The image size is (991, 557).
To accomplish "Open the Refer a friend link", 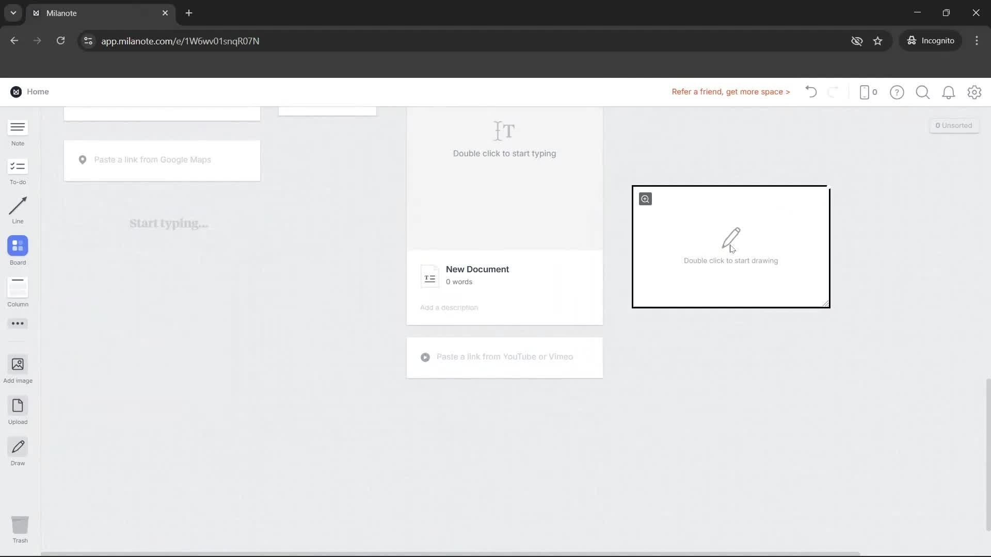I will point(730,92).
